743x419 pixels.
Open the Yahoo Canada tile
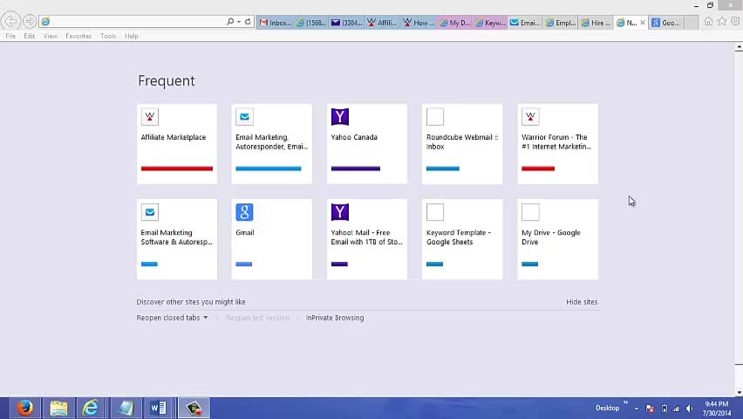(x=367, y=144)
